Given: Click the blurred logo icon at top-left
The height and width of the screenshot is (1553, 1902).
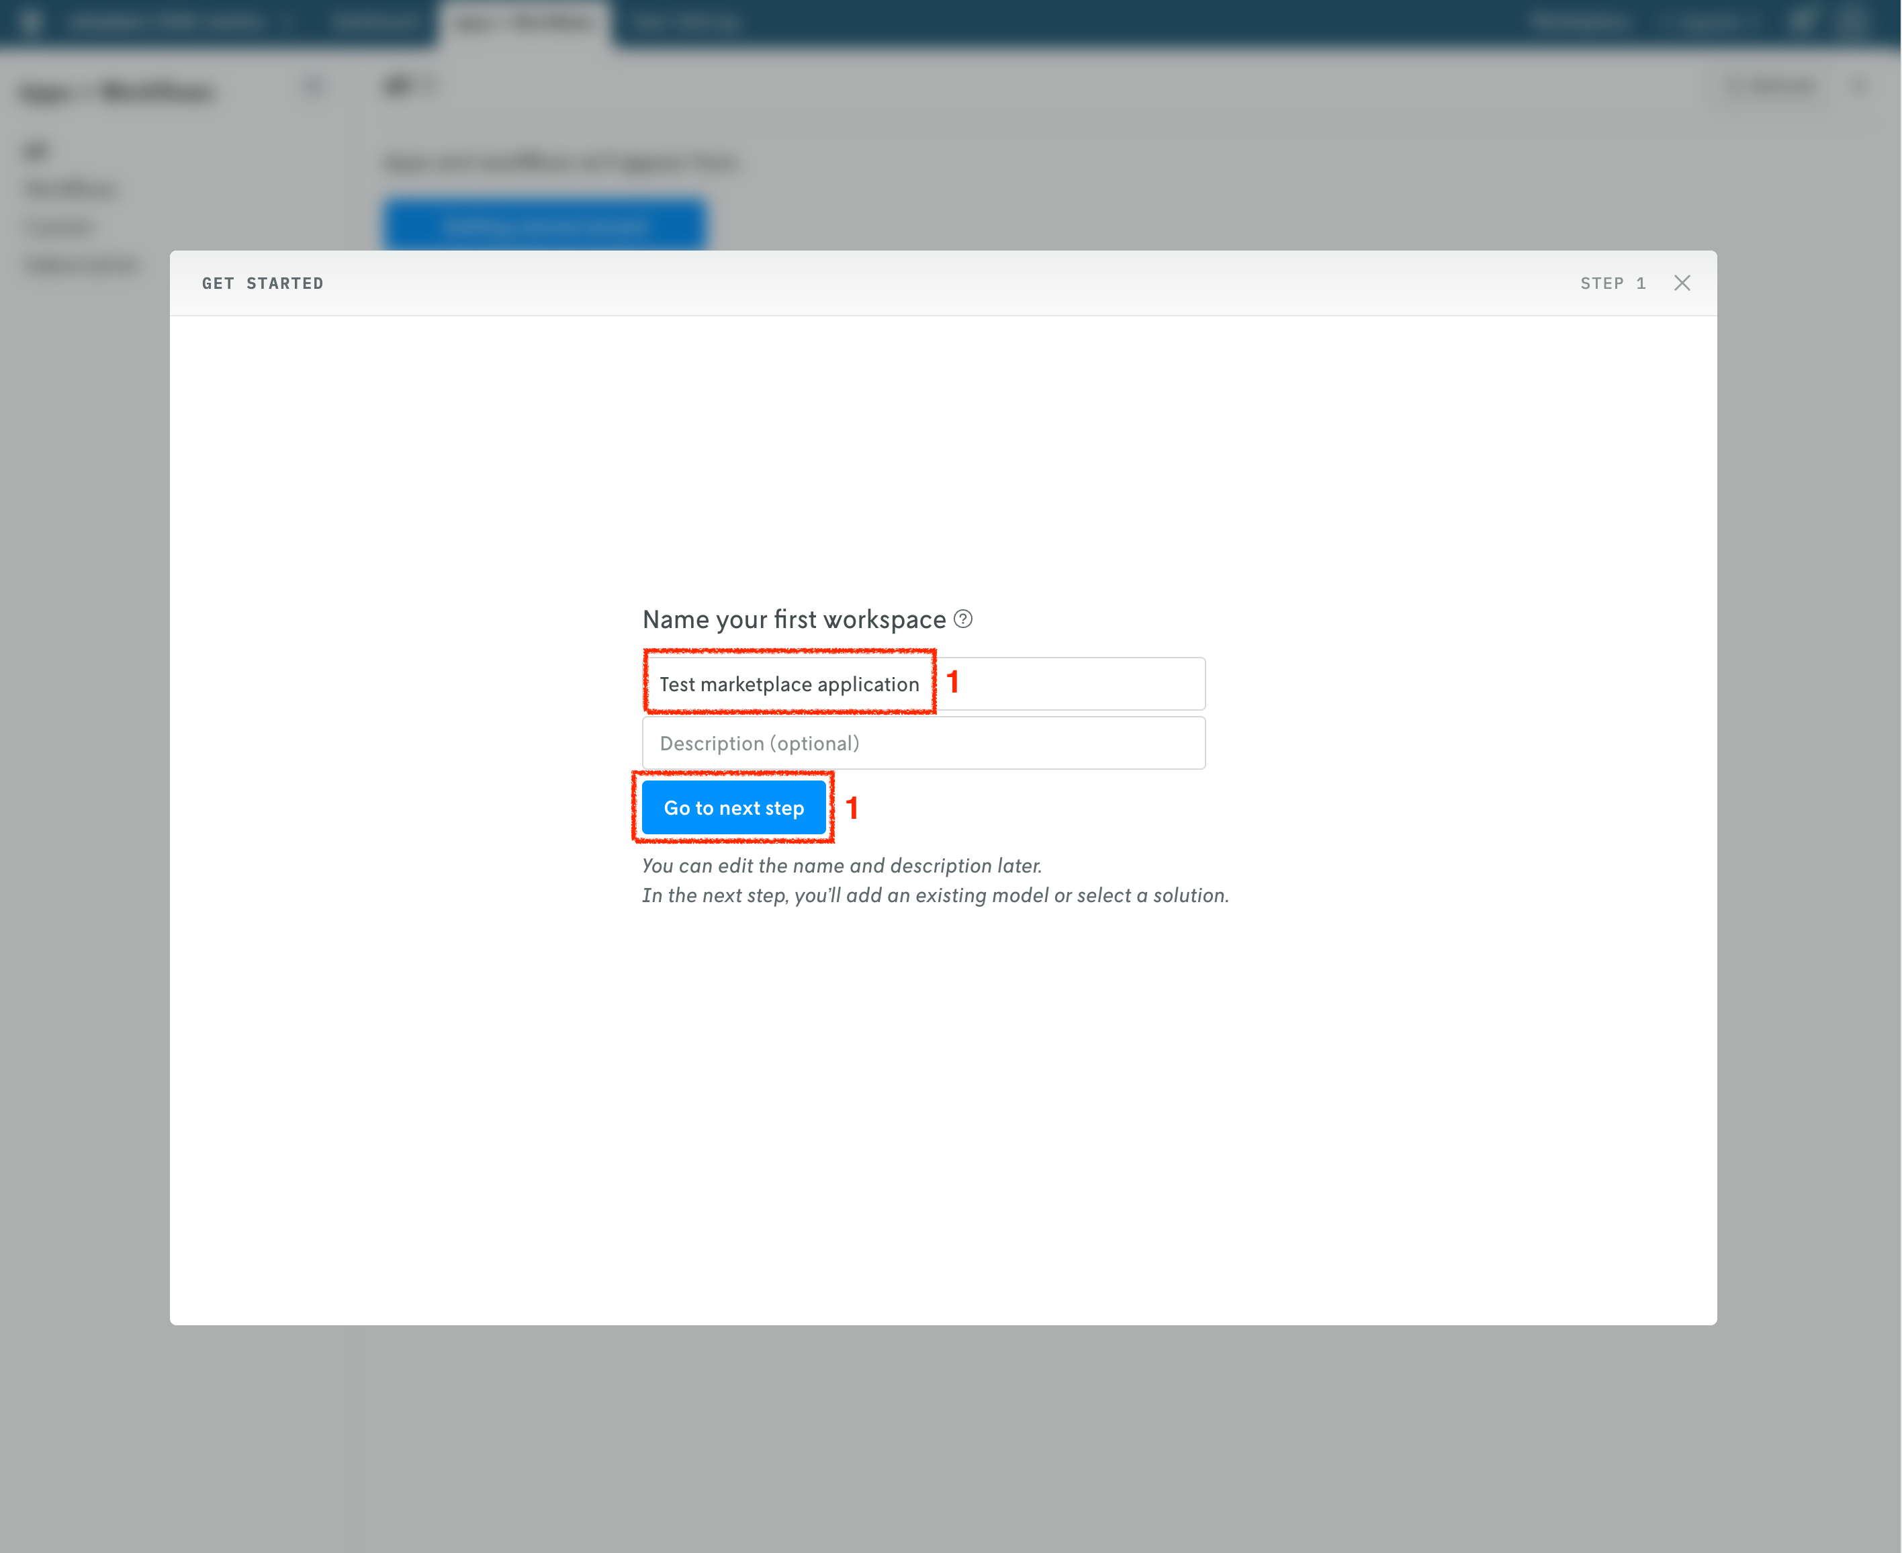Looking at the screenshot, I should tap(30, 21).
